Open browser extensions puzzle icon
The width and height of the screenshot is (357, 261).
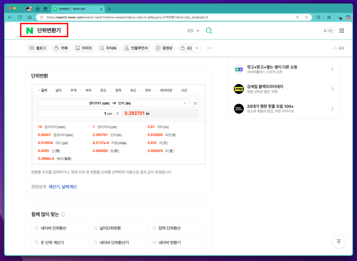coord(318,17)
